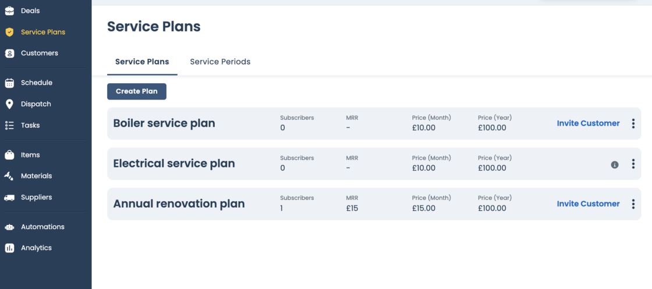Screen dimensions: 652x289
Task: Switch to the Service Periods tab
Action: pyautogui.click(x=220, y=62)
